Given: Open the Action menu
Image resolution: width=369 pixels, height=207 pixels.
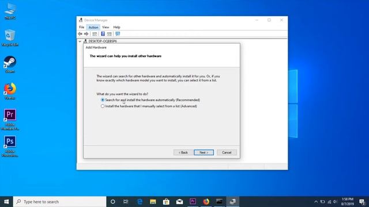Looking at the screenshot, I should (93, 27).
